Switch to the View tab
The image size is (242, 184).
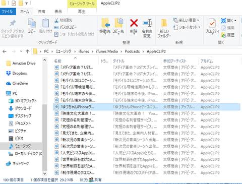point(58,12)
